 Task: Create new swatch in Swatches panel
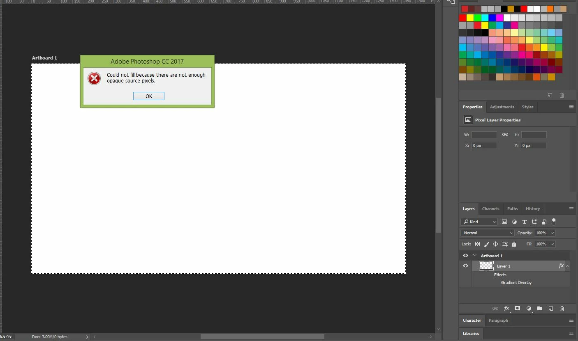coord(550,95)
